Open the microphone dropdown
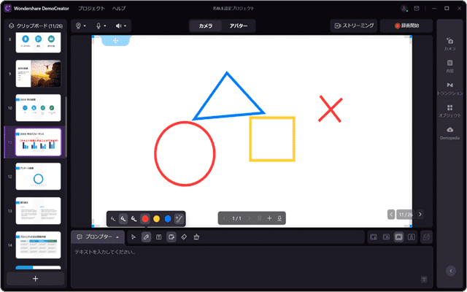467x292 pixels. tap(101, 26)
